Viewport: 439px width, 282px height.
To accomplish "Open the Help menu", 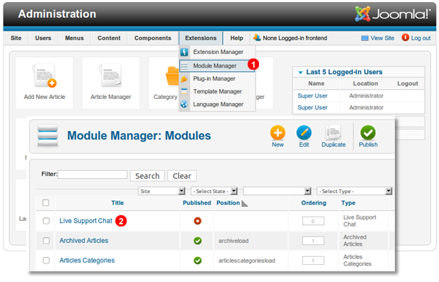I will point(237,38).
